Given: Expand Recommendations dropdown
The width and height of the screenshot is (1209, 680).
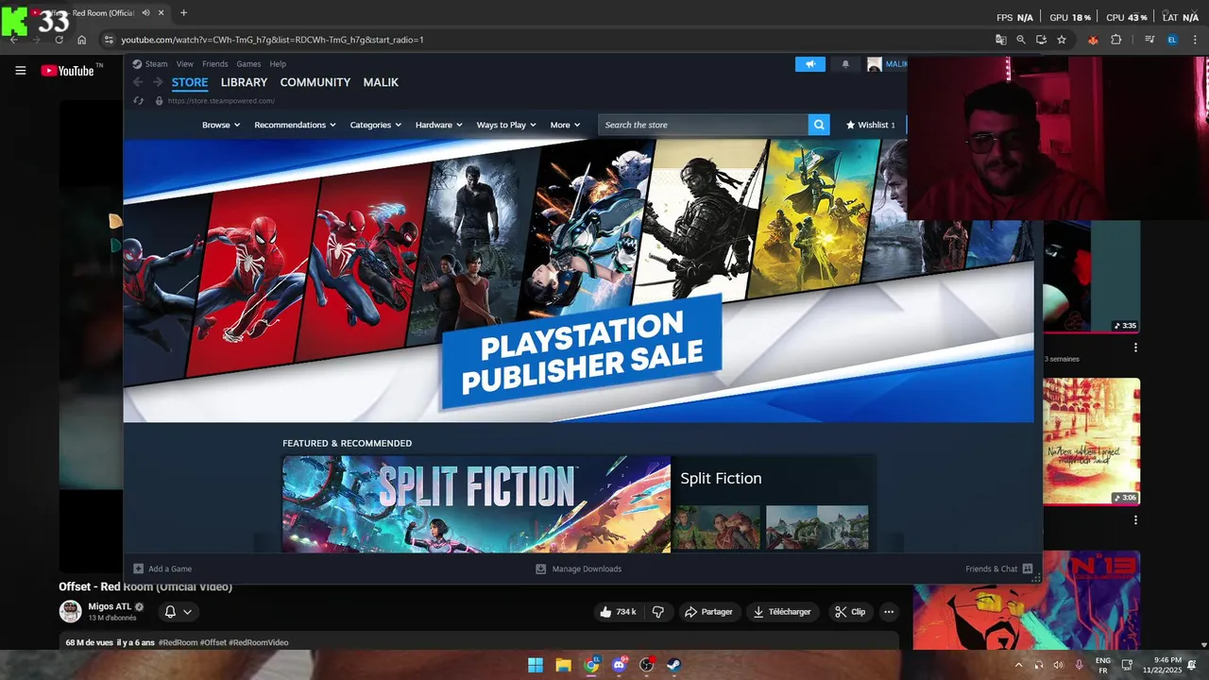Looking at the screenshot, I should coord(295,125).
